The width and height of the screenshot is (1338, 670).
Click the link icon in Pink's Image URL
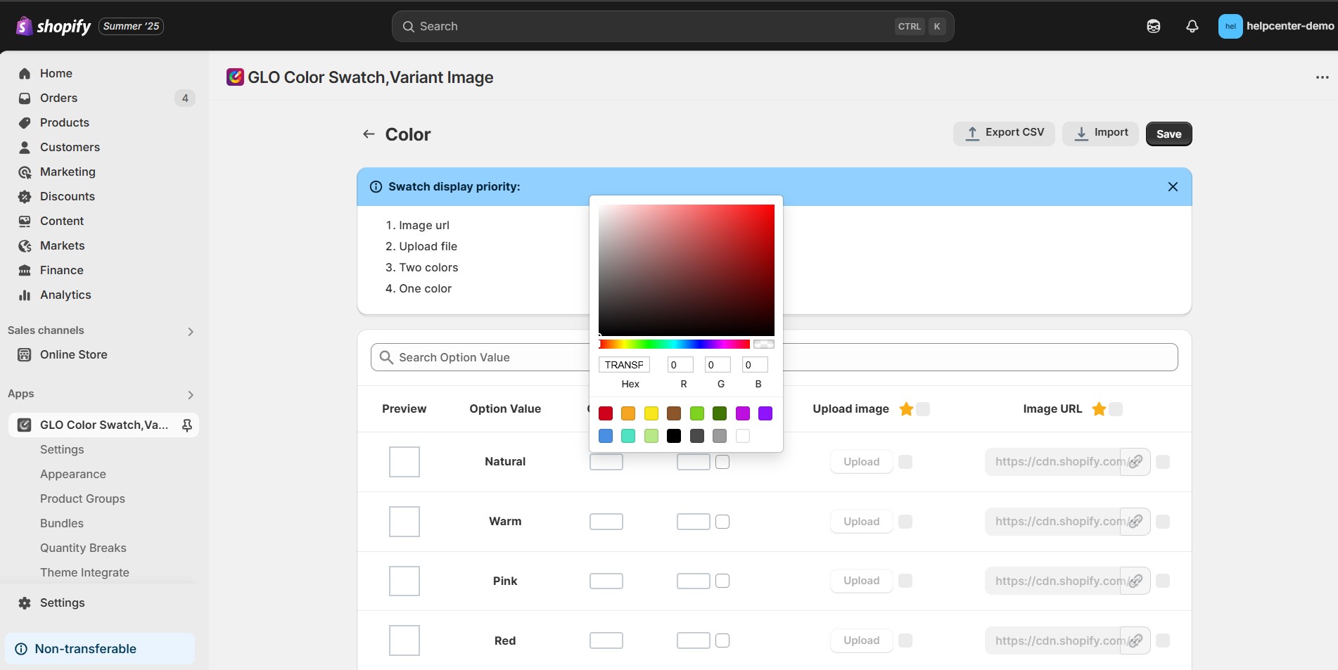pos(1135,581)
